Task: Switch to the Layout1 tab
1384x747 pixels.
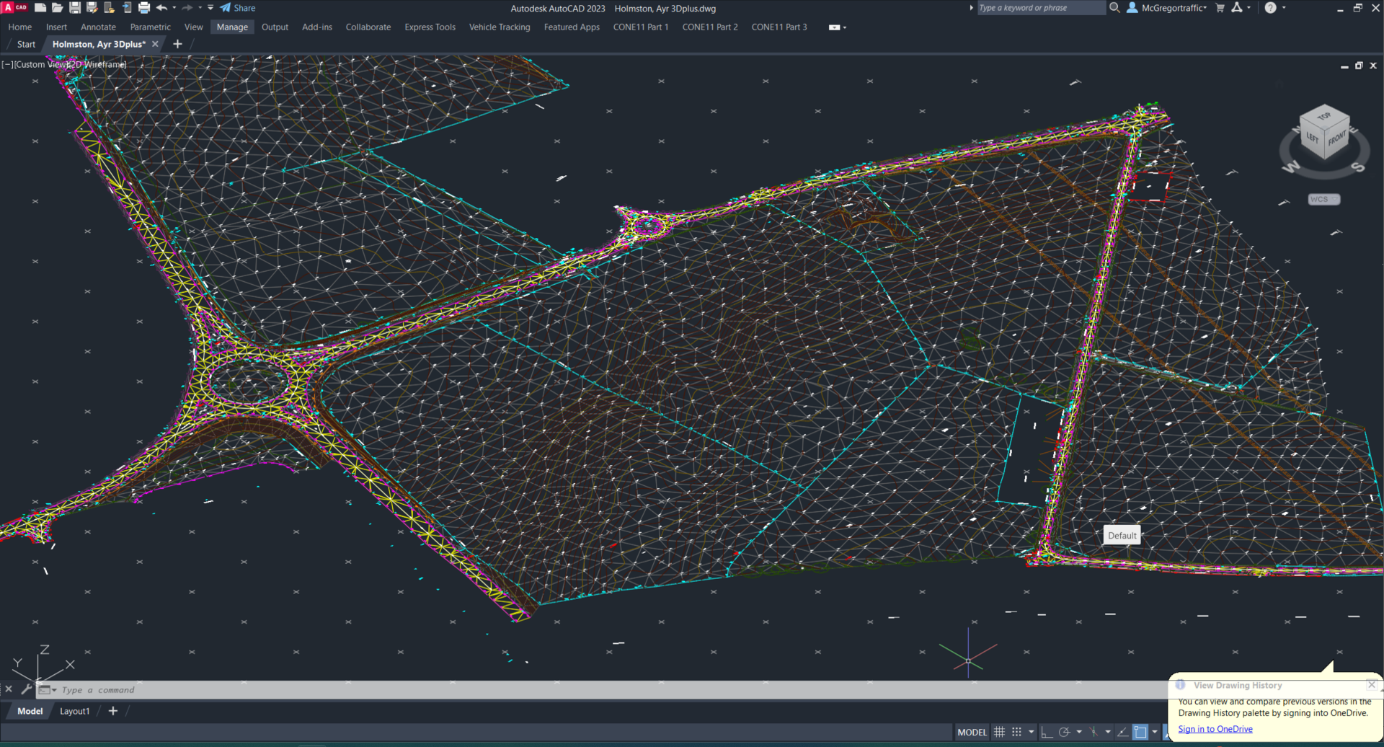Action: (75, 711)
